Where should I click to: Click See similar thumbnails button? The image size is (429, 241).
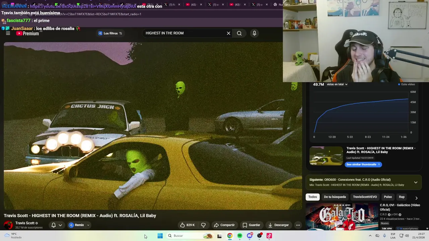363,164
